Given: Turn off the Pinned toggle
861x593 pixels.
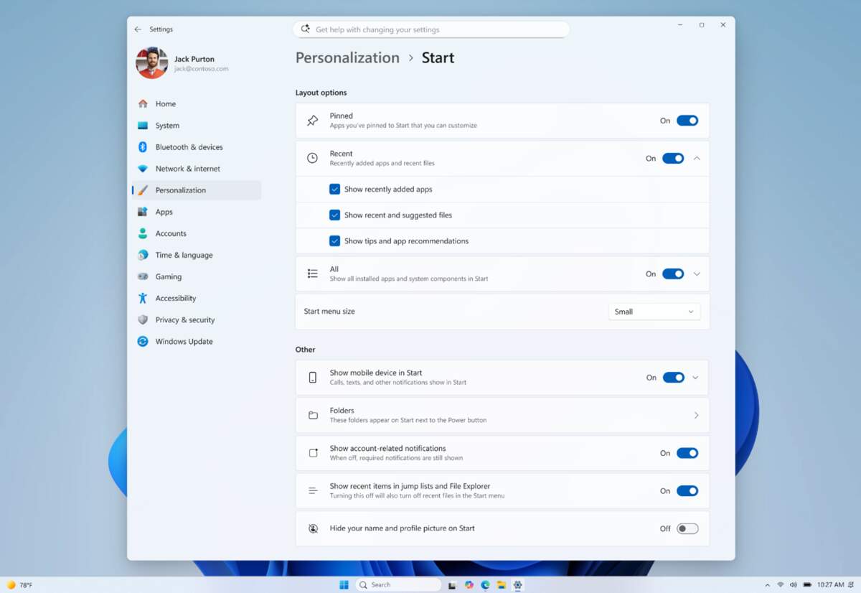Looking at the screenshot, I should pyautogui.click(x=687, y=121).
